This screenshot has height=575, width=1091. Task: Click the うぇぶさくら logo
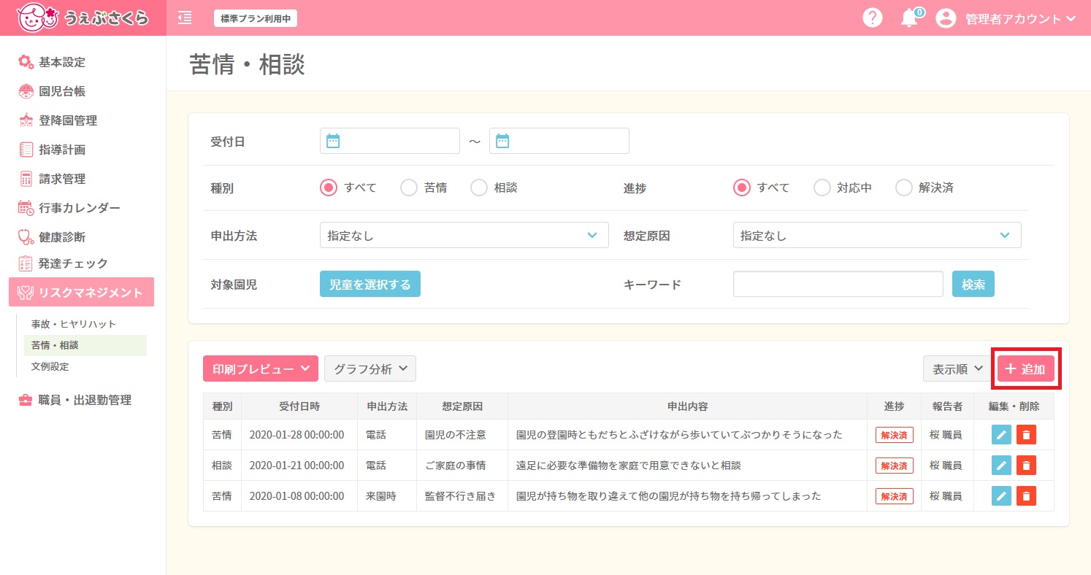click(83, 18)
